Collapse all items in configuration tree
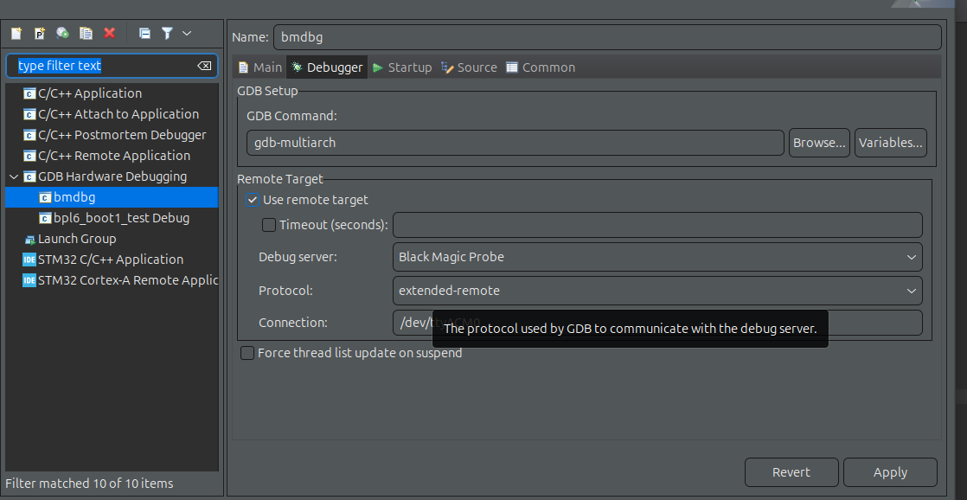 (x=144, y=33)
